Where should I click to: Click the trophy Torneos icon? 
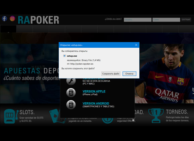point(156,115)
